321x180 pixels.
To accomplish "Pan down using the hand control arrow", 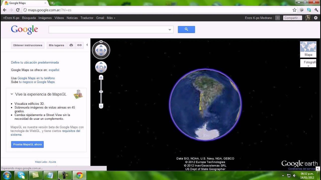I will click(x=101, y=71).
